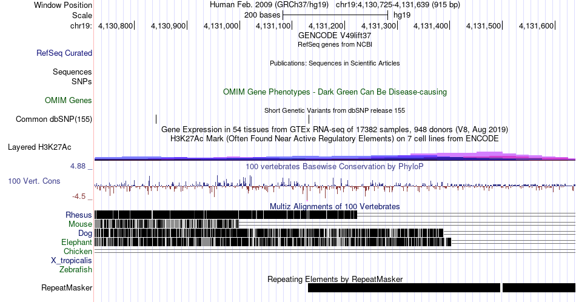Click 'Publications: Sequences in Scientific Articles' title
The height and width of the screenshot is (302, 576).
[x=335, y=63]
